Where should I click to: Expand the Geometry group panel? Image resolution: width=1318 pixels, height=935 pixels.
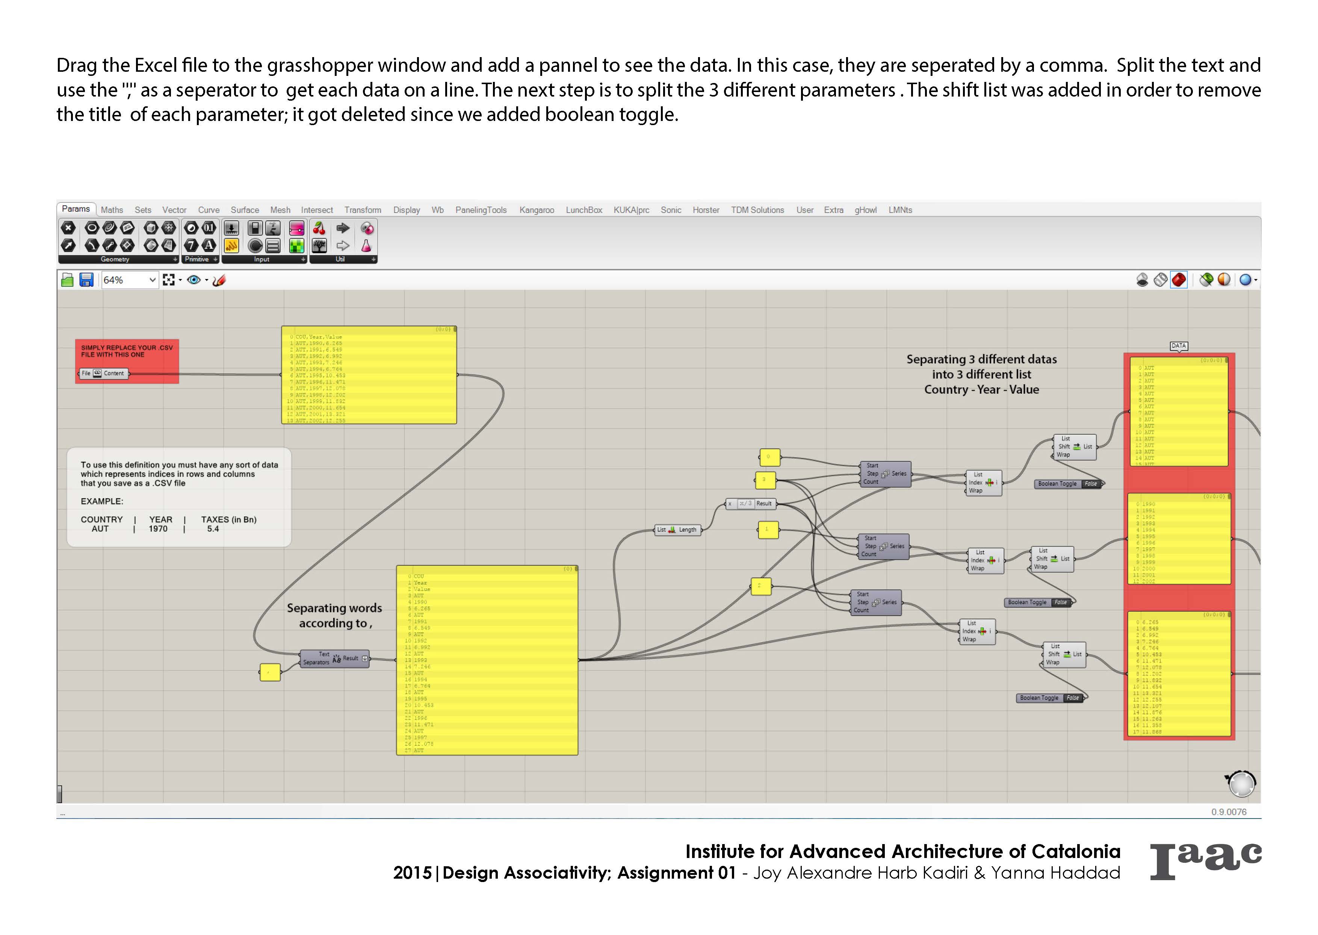point(175,260)
